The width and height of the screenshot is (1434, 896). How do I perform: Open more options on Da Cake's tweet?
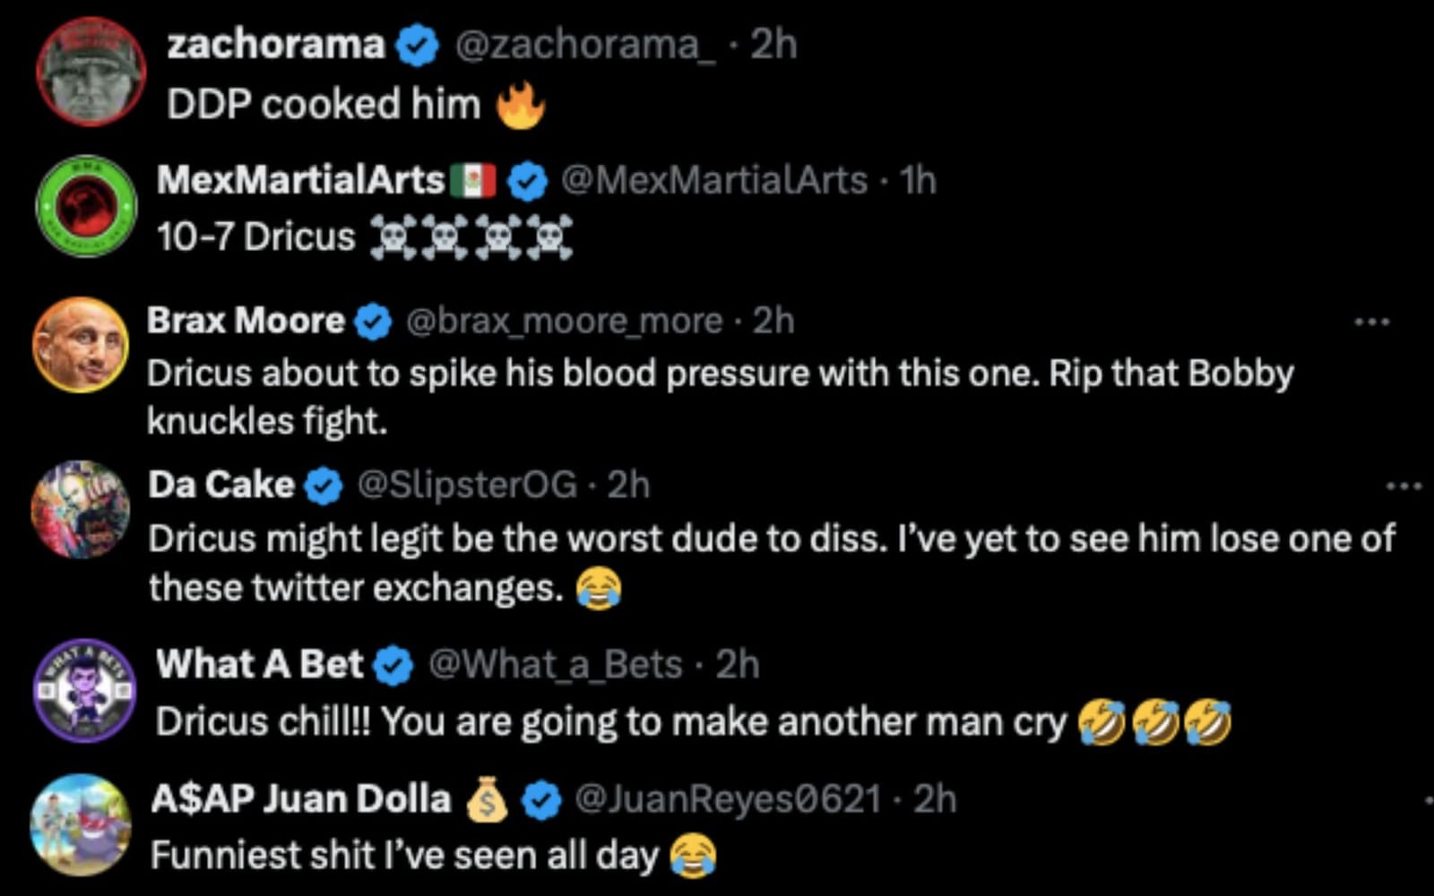tap(1404, 487)
